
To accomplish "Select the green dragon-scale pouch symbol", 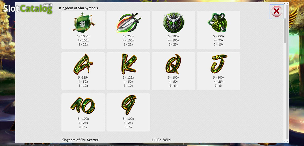I will [218, 23].
